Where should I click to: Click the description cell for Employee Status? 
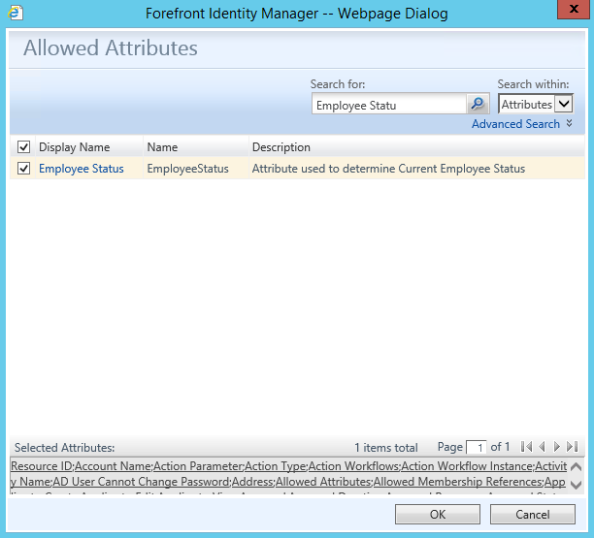[x=388, y=169]
